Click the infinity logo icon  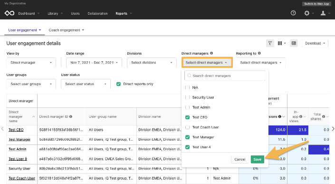point(10,13)
